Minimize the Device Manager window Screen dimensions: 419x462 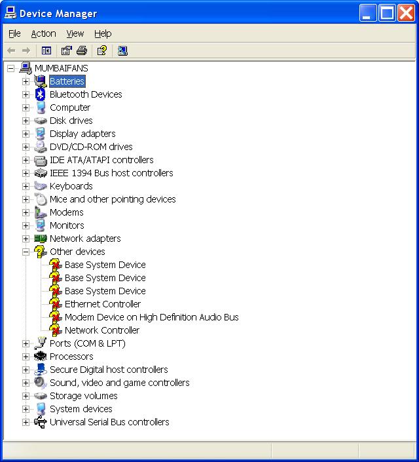pos(368,13)
